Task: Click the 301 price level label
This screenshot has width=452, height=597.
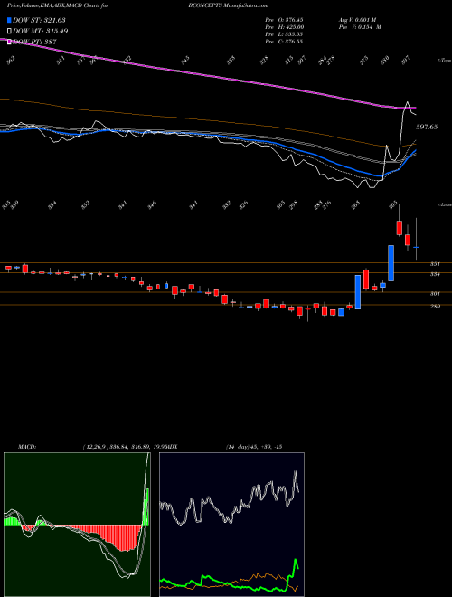Action: pyautogui.click(x=435, y=294)
